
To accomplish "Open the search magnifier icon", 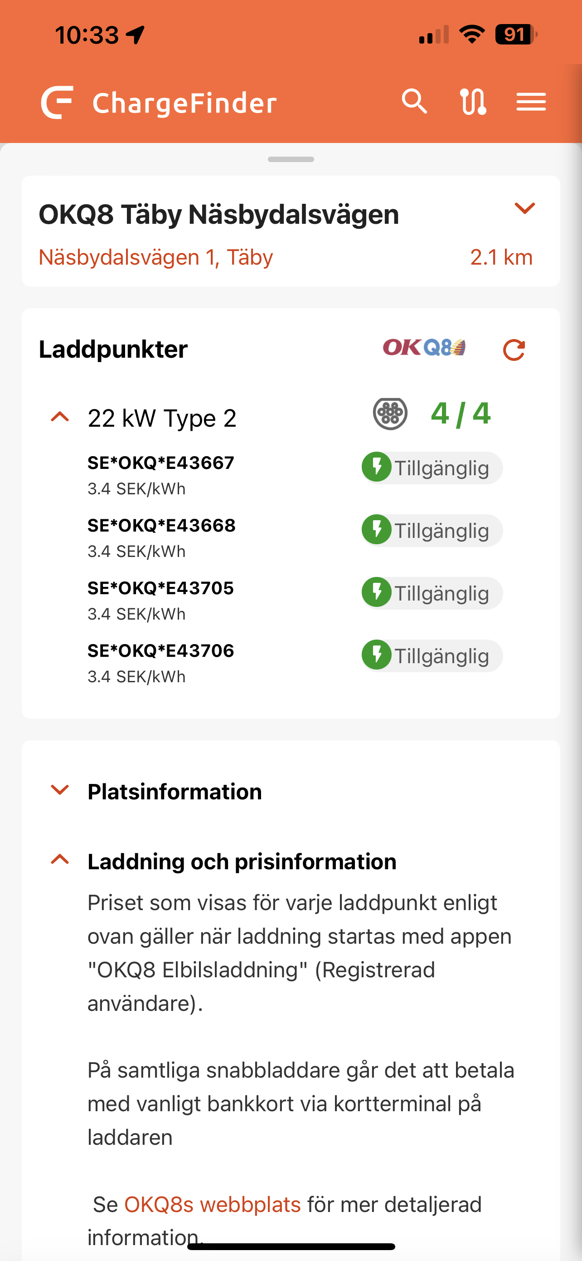I will click(x=414, y=102).
